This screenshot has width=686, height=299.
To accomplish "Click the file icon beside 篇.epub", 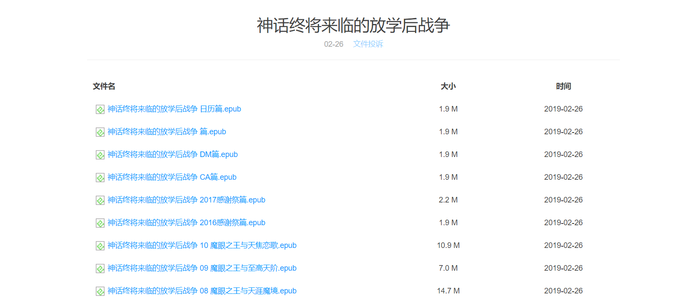I will point(100,132).
